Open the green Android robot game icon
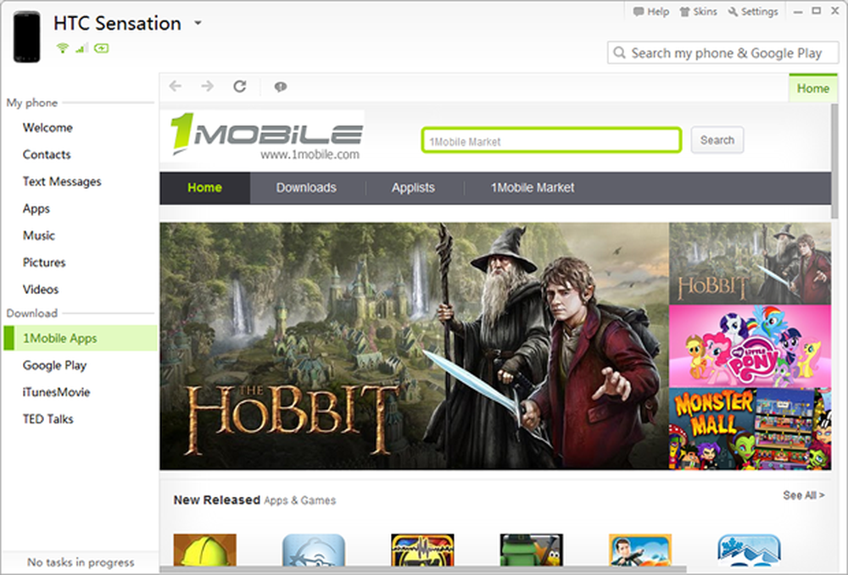The height and width of the screenshot is (575, 848). tap(532, 550)
